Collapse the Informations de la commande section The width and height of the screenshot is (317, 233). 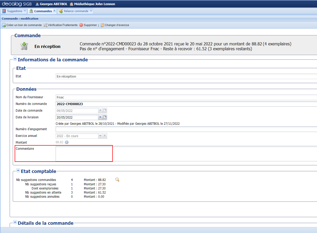pos(15,59)
